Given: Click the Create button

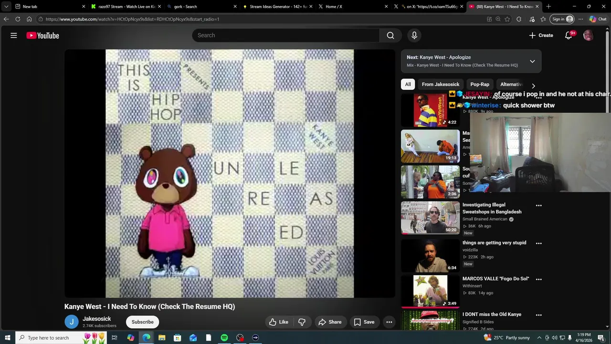Looking at the screenshot, I should point(541,35).
